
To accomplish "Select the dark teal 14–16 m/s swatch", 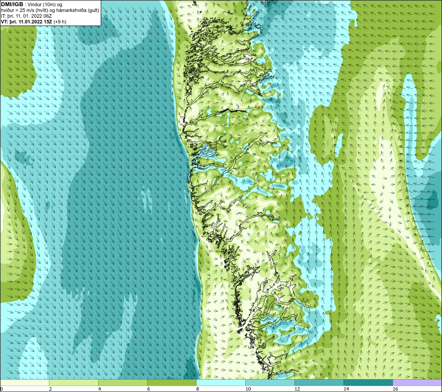I will (x=368, y=383).
